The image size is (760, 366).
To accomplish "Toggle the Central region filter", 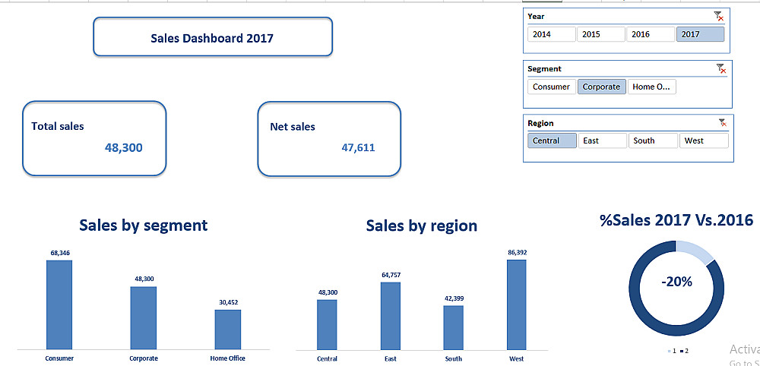I will tap(552, 141).
